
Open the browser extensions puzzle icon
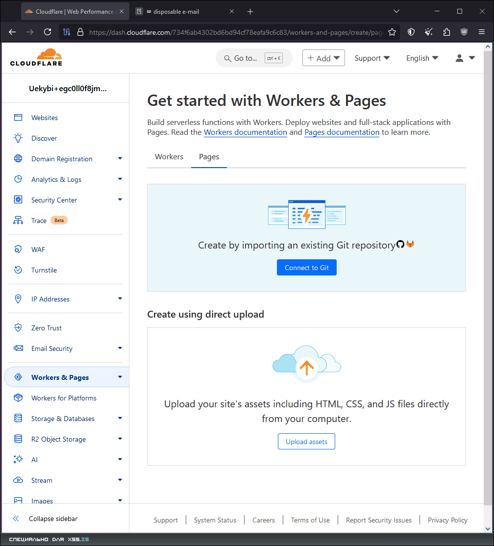coord(446,32)
